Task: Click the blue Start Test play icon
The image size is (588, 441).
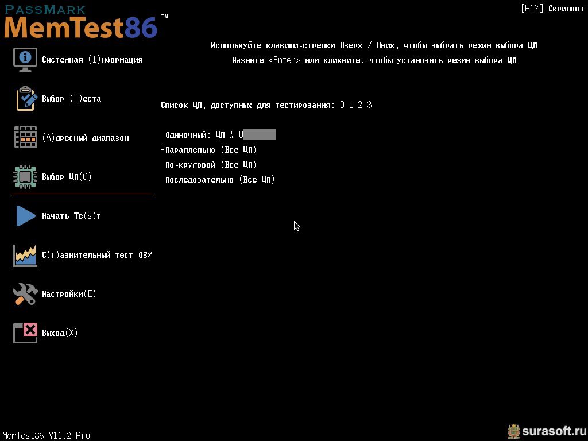Action: (x=26, y=216)
